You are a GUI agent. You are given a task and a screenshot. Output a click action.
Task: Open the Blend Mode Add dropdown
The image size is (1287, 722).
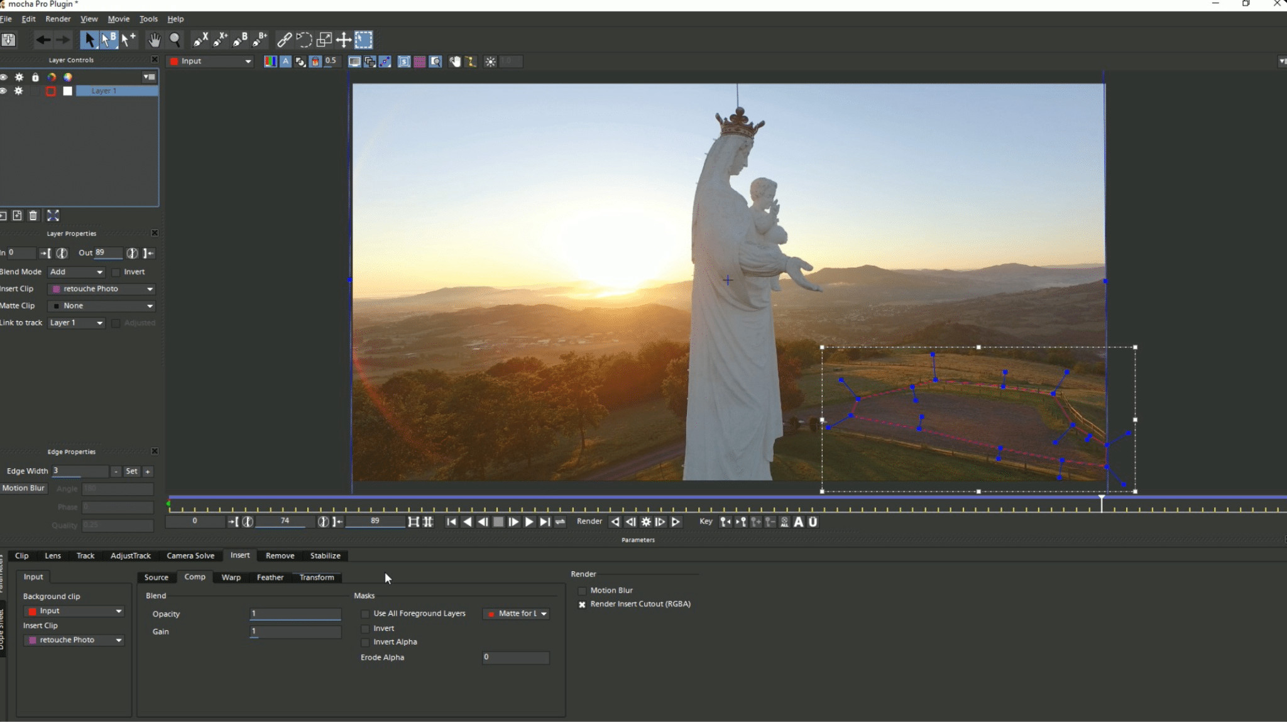pyautogui.click(x=76, y=272)
